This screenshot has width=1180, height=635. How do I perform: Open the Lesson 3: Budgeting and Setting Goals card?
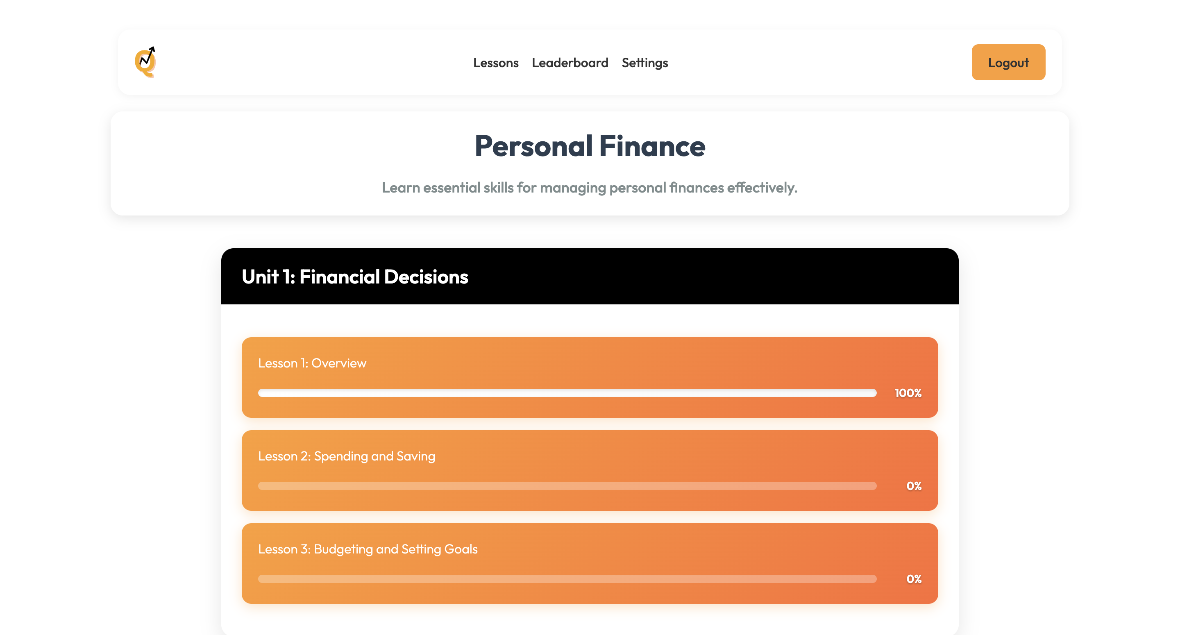(x=590, y=564)
